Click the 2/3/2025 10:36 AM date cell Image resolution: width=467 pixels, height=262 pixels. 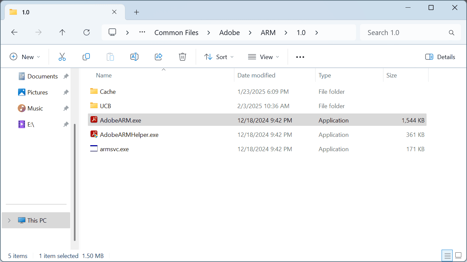(263, 106)
